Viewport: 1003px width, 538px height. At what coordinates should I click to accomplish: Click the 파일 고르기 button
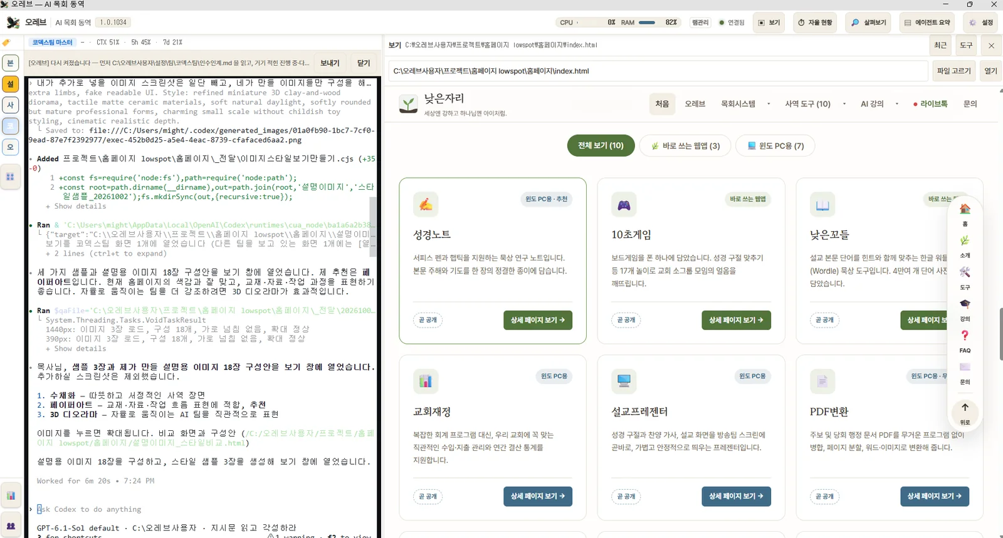click(954, 71)
